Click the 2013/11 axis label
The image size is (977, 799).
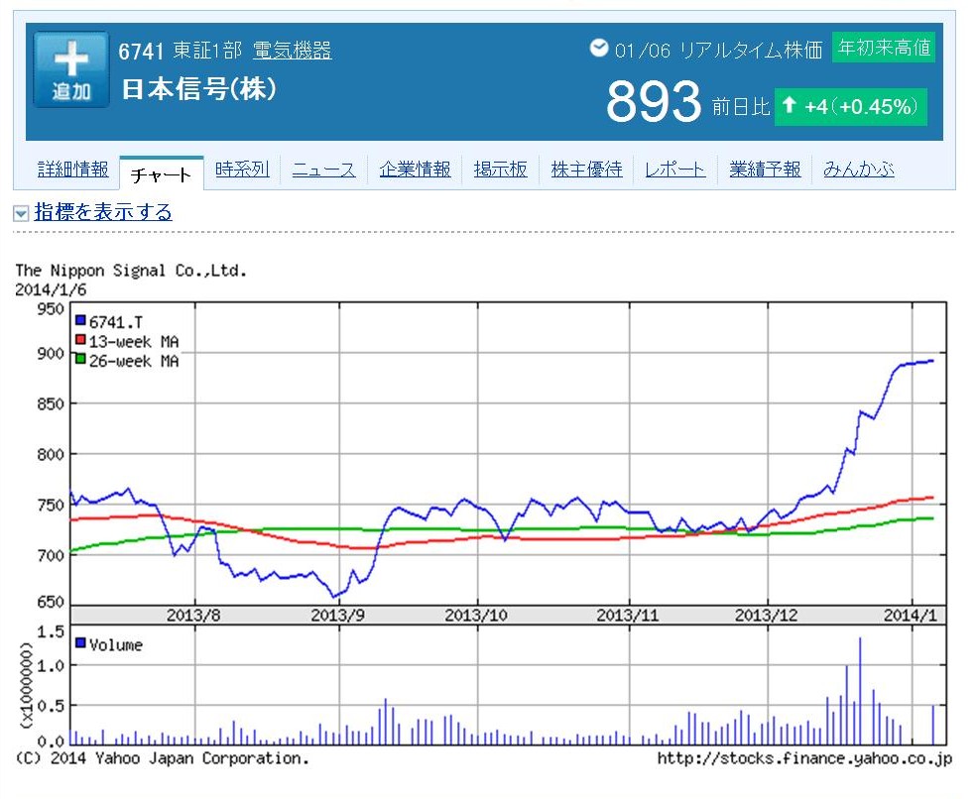click(628, 616)
